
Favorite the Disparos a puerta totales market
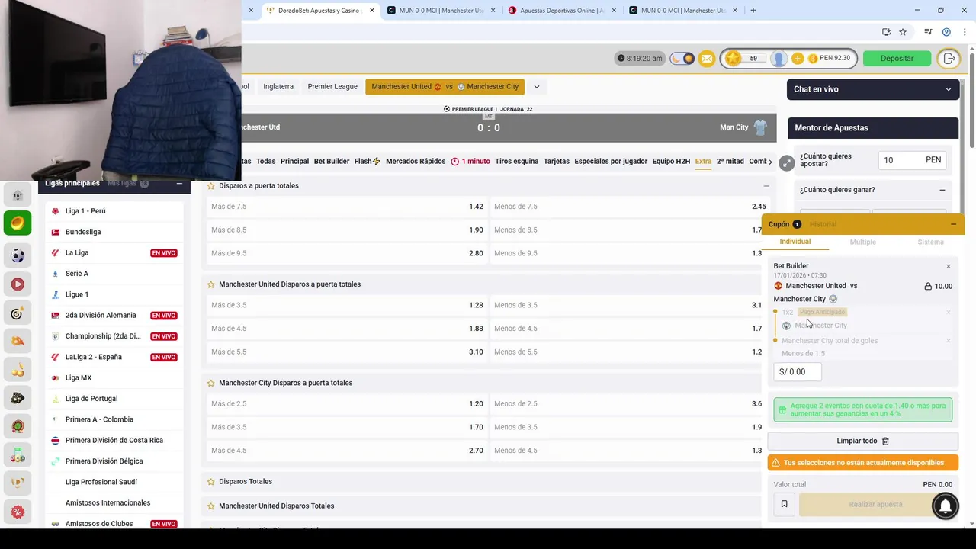click(211, 186)
